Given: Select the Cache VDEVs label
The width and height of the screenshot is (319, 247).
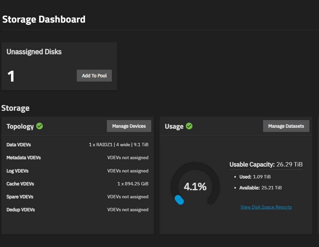Looking at the screenshot, I should coord(20,184).
